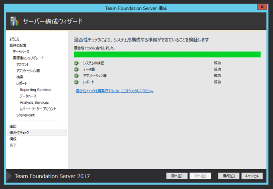The width and height of the screenshot is (273, 189).
Task: Click the green readiness check progress bar
Action: click(167, 54)
